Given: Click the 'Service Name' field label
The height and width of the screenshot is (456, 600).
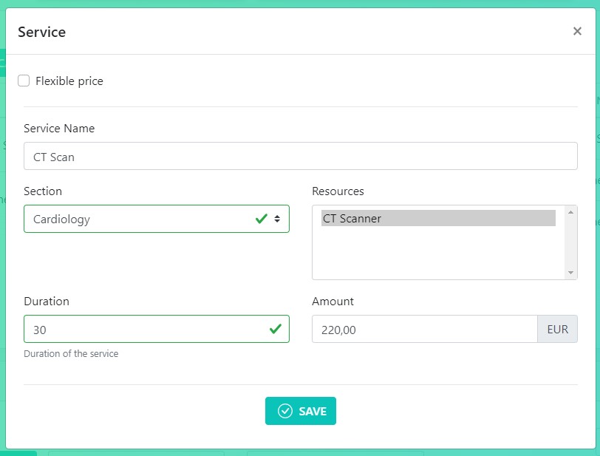Looking at the screenshot, I should 59,129.
